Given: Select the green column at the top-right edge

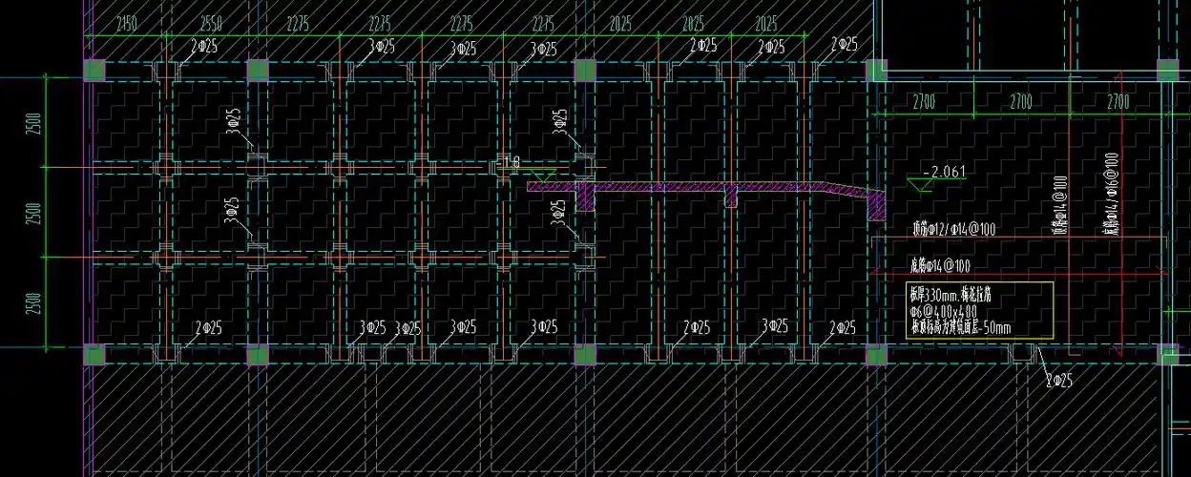Looking at the screenshot, I should tap(1167, 70).
